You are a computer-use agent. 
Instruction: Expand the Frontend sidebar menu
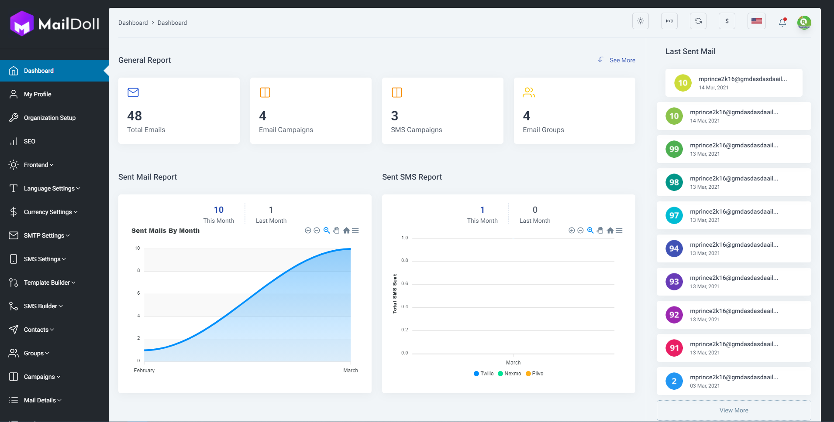tap(54, 165)
